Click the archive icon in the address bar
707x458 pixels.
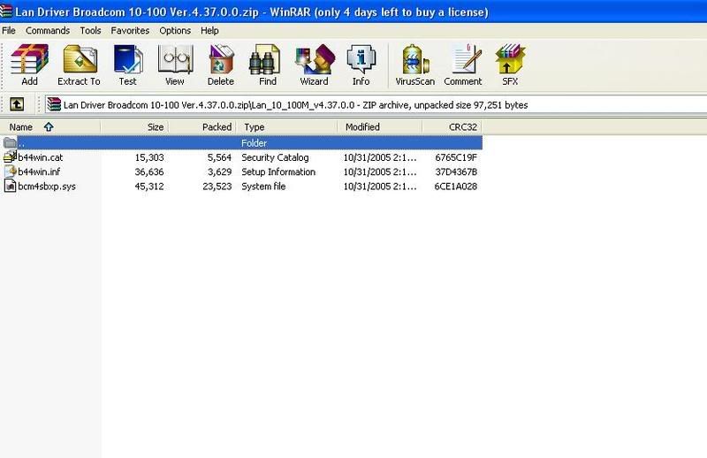54,104
